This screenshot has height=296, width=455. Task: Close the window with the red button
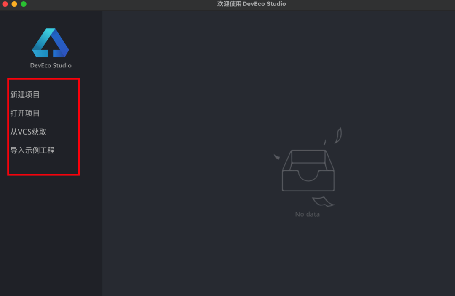coord(5,4)
